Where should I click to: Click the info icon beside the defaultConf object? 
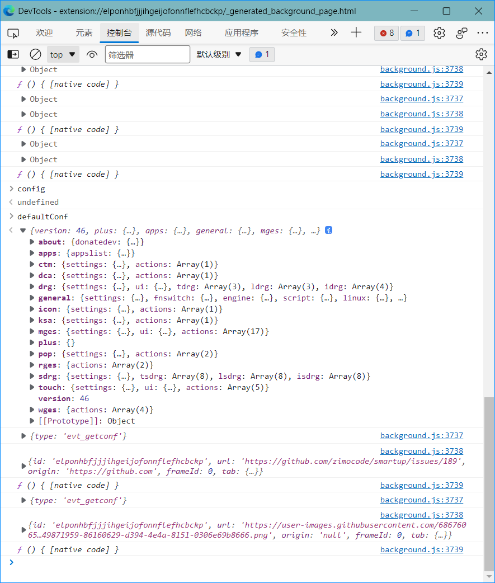tap(327, 230)
